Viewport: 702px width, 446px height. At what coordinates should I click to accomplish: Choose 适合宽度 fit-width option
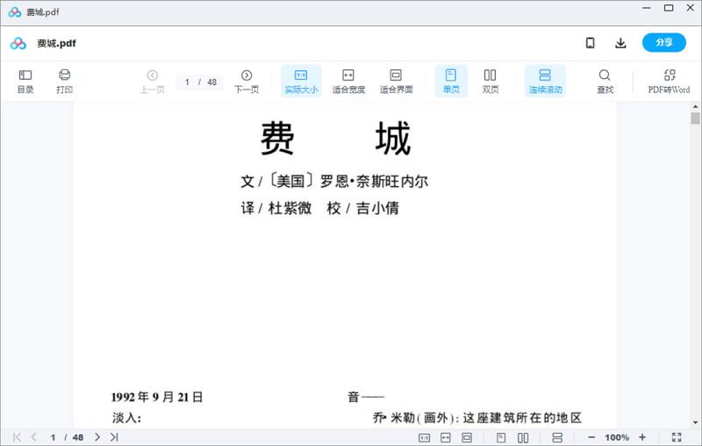click(x=348, y=81)
